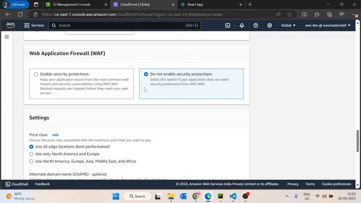361x203 pixels.
Task: Expand the left hamburger navigation menu
Action: [x=7, y=37]
